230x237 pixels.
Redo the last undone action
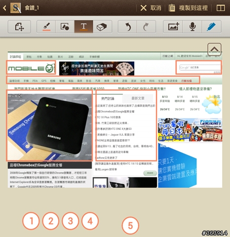click(x=146, y=27)
